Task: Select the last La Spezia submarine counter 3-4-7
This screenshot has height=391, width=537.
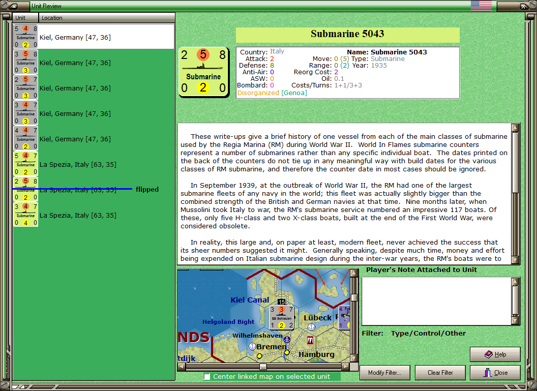Action: click(26, 215)
